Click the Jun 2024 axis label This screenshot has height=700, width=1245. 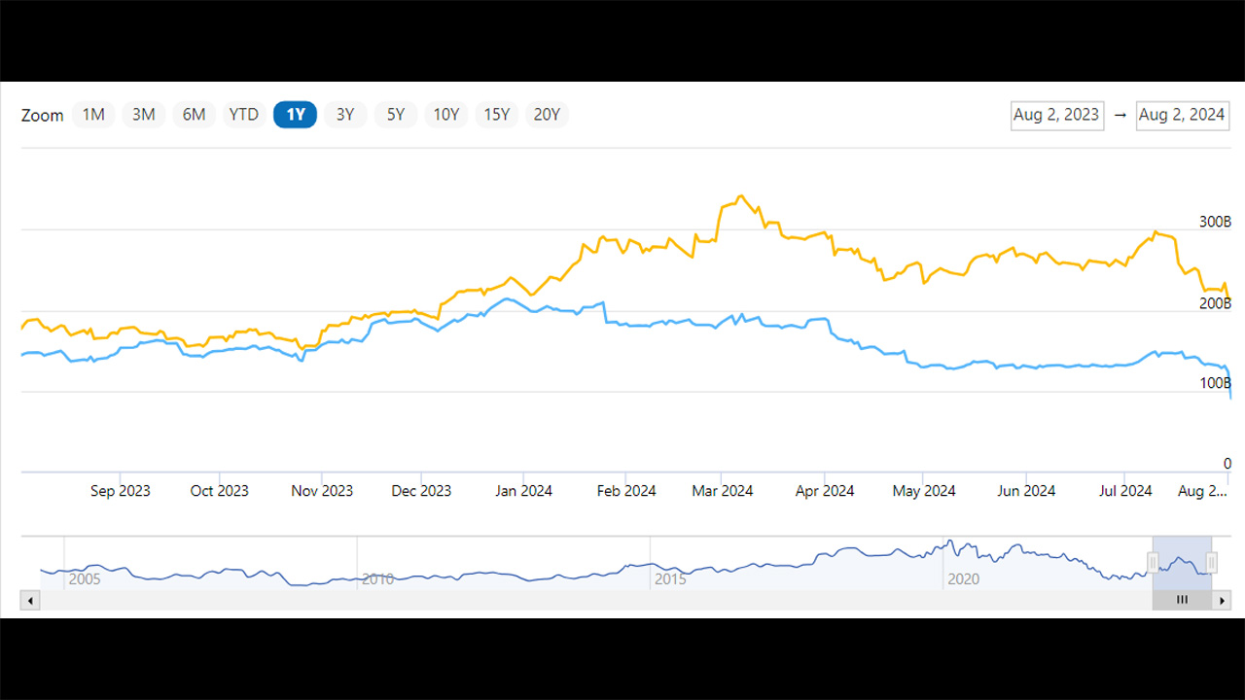(1026, 491)
